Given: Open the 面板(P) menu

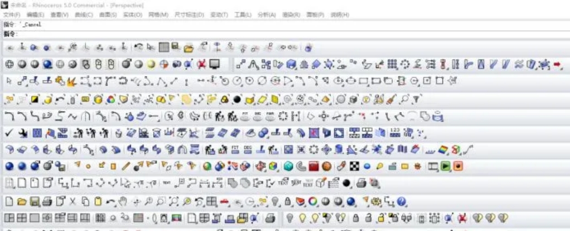Looking at the screenshot, I should point(315,15).
